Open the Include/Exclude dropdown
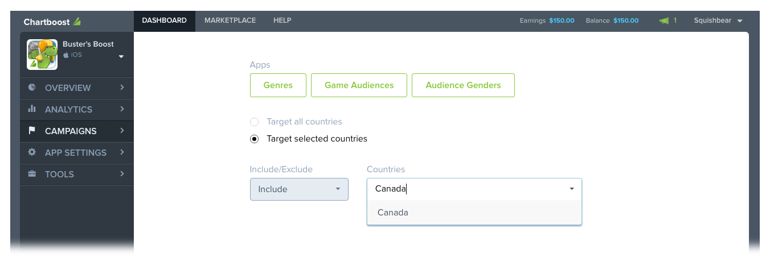Image resolution: width=770 pixels, height=266 pixels. (x=299, y=189)
